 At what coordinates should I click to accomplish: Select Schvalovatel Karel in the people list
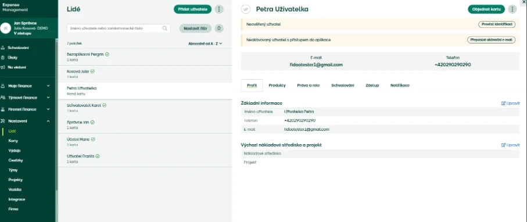pos(145,108)
